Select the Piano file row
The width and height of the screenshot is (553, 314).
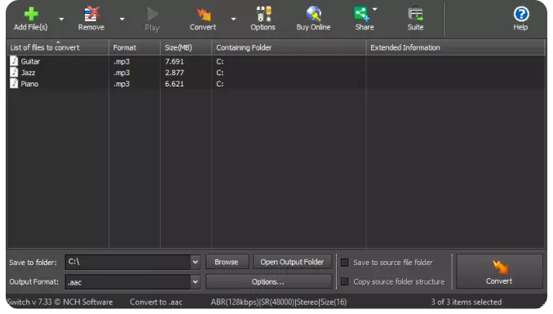pyautogui.click(x=276, y=84)
